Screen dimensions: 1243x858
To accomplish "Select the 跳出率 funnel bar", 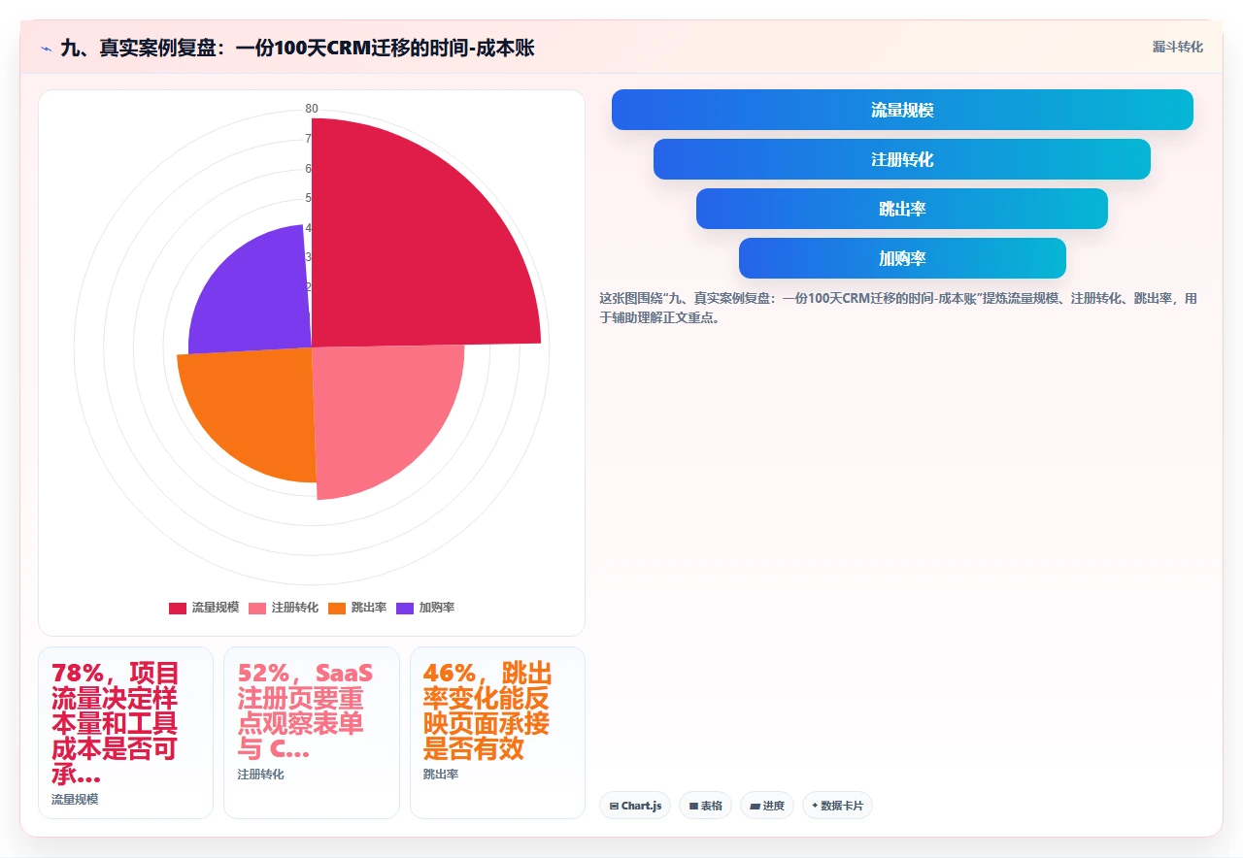I will click(x=902, y=209).
